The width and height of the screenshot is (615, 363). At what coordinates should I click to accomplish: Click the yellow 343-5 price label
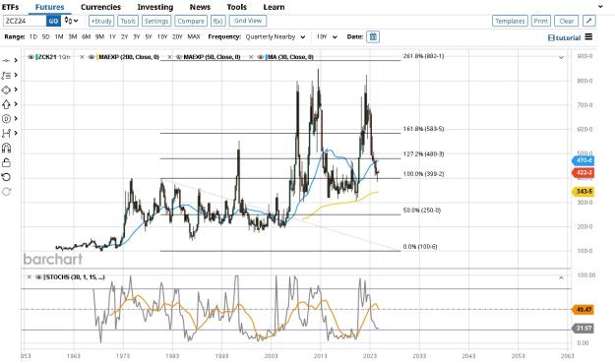pos(583,191)
